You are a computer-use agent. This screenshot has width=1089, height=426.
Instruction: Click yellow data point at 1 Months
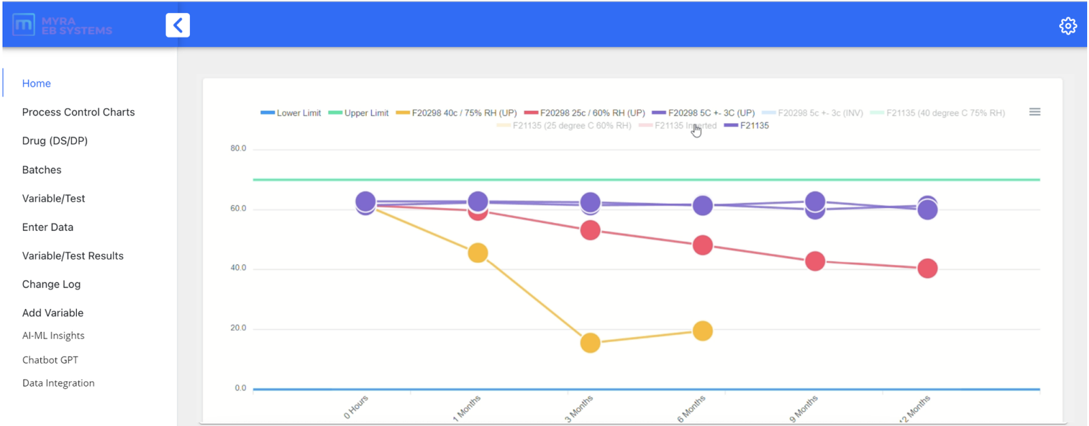coord(478,253)
